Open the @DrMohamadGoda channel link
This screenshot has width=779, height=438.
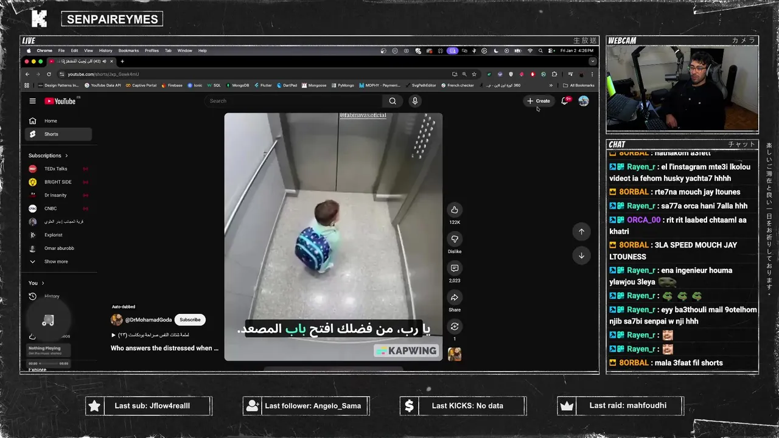coord(148,320)
